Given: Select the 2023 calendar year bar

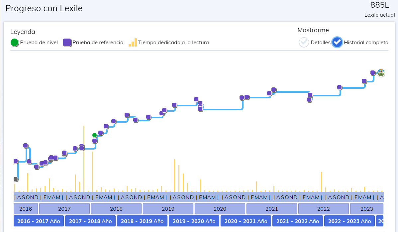Looking at the screenshot, I should (366, 209).
